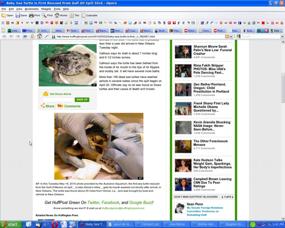The width and height of the screenshot is (285, 228).
Task: Click the RSS feed icon in the address bar
Action: (227, 36)
